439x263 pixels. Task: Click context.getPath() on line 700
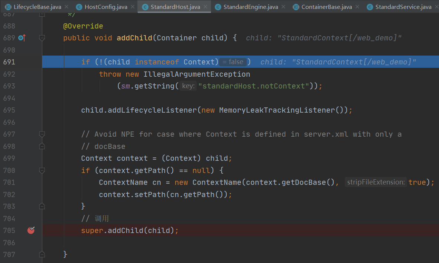pos(137,171)
